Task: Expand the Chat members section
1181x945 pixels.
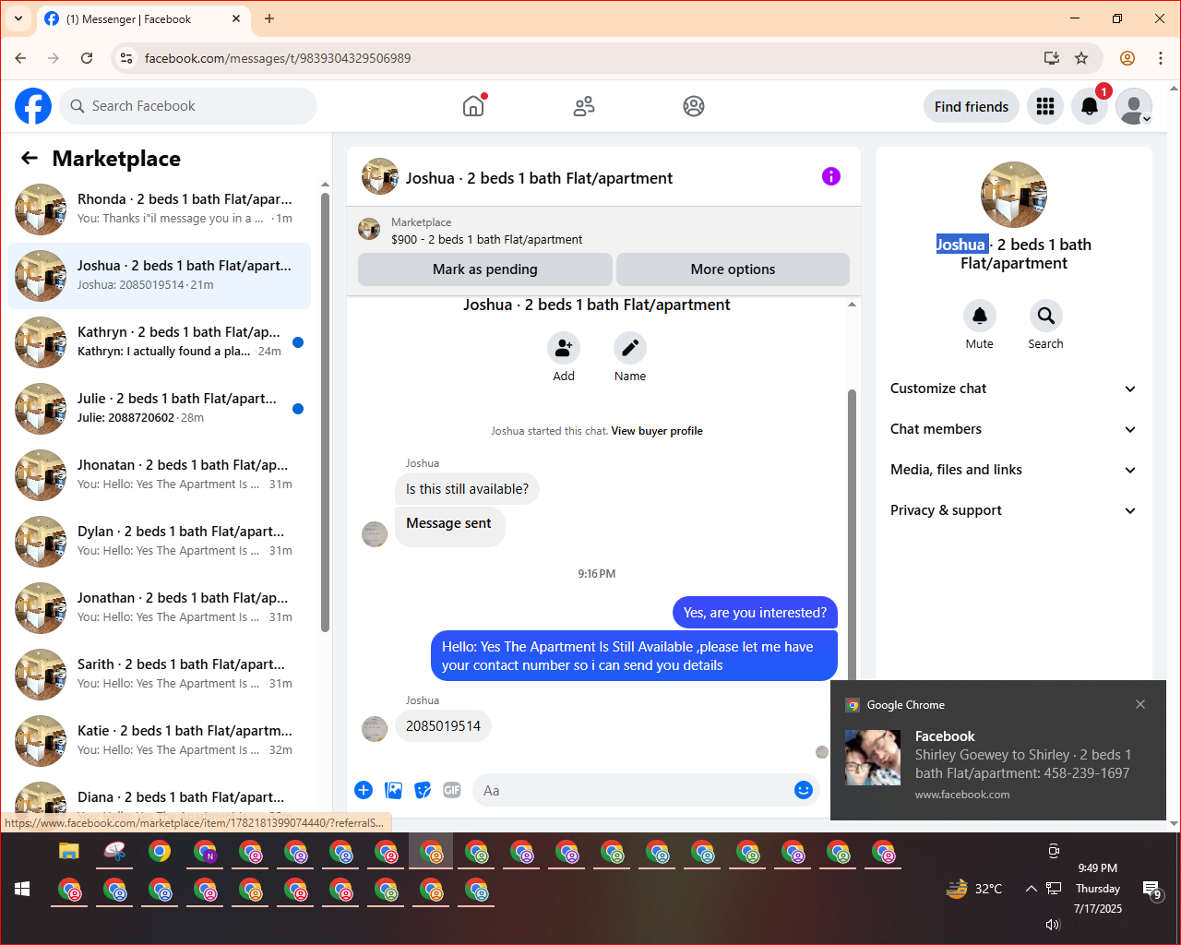Action: (1013, 429)
